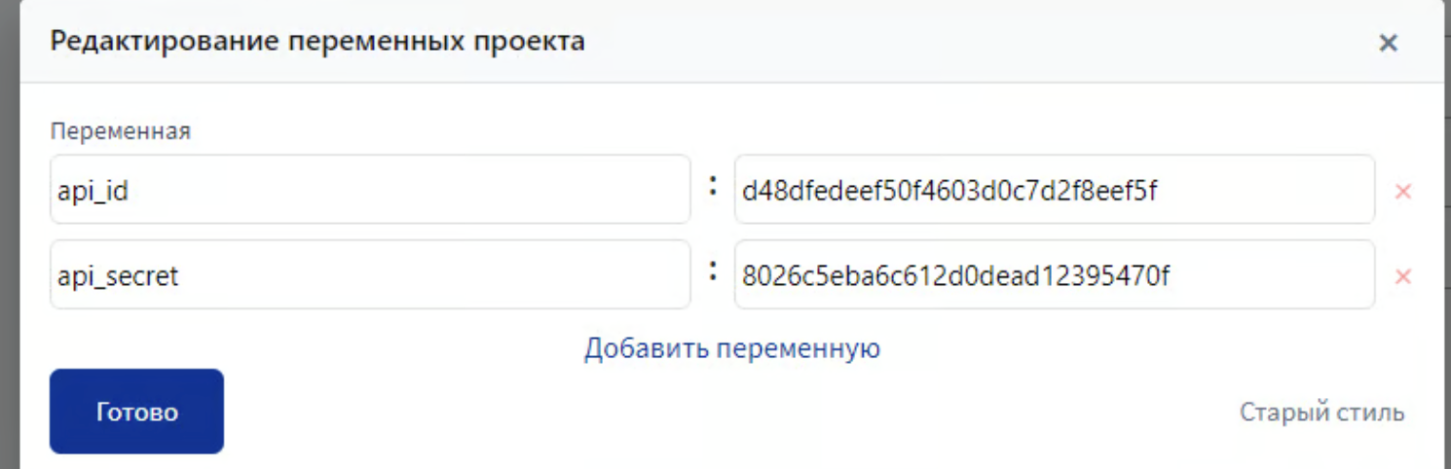Click the colon separator in api_id row
Screen dimensions: 1451x469
[x=713, y=186]
